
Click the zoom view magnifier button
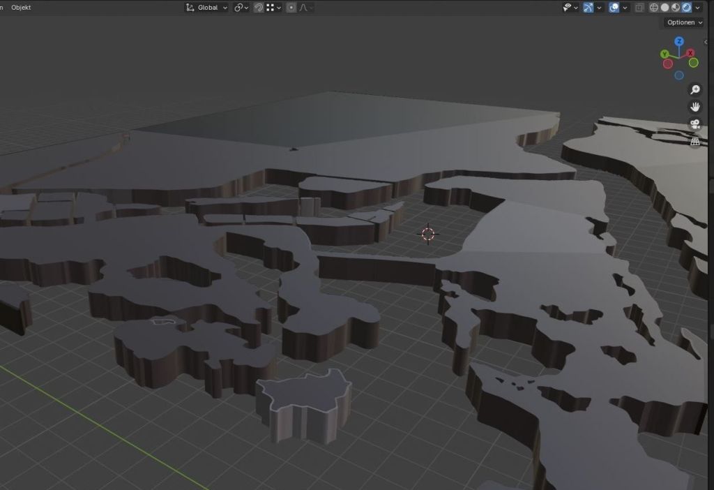(695, 89)
